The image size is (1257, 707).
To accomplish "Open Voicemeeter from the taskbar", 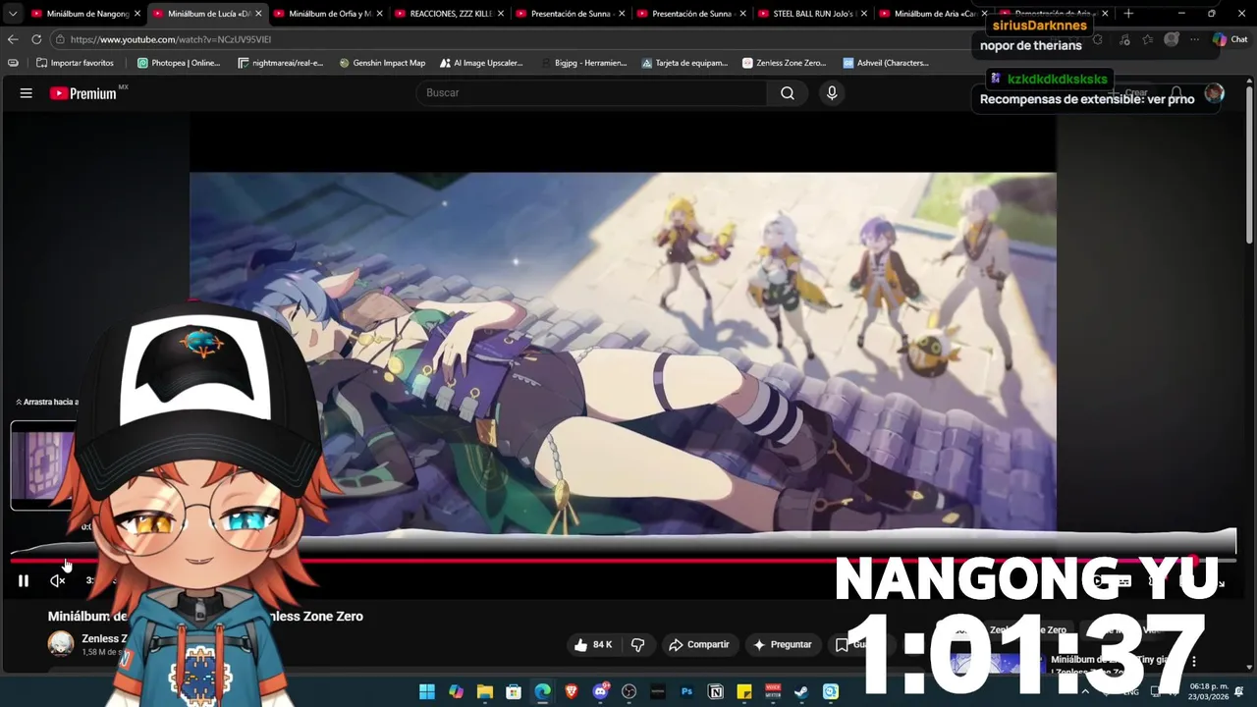I will click(773, 691).
